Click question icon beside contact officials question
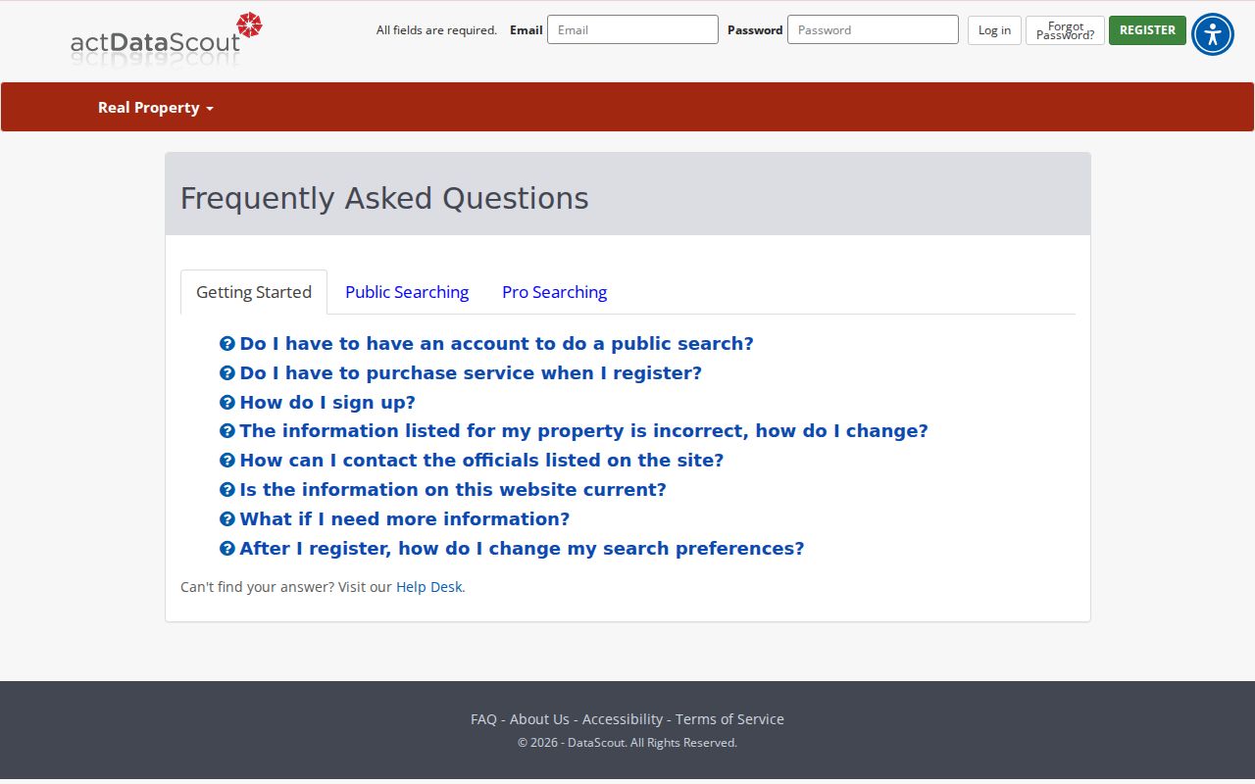 pyautogui.click(x=227, y=461)
